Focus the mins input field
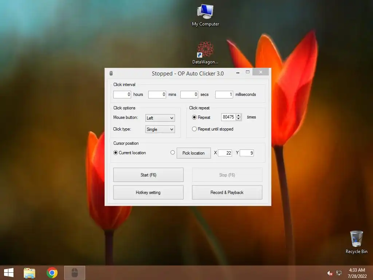 (157, 94)
